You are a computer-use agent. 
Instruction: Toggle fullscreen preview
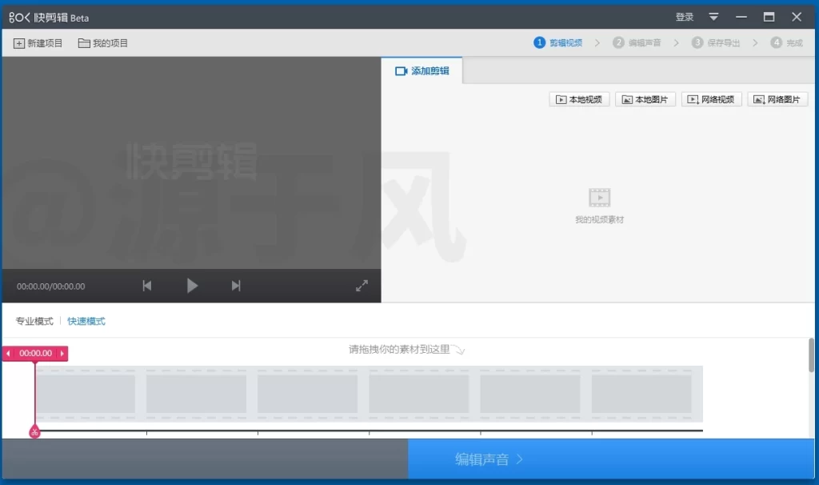(x=362, y=286)
